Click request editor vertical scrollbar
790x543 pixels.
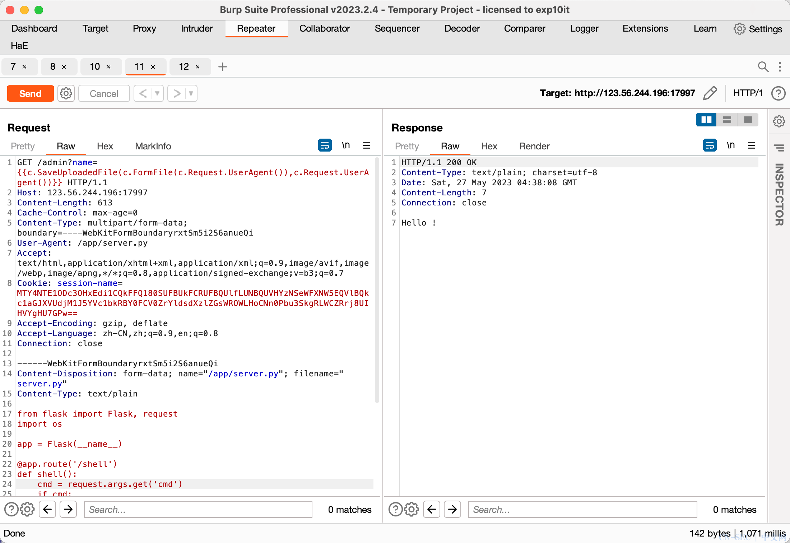(377, 280)
